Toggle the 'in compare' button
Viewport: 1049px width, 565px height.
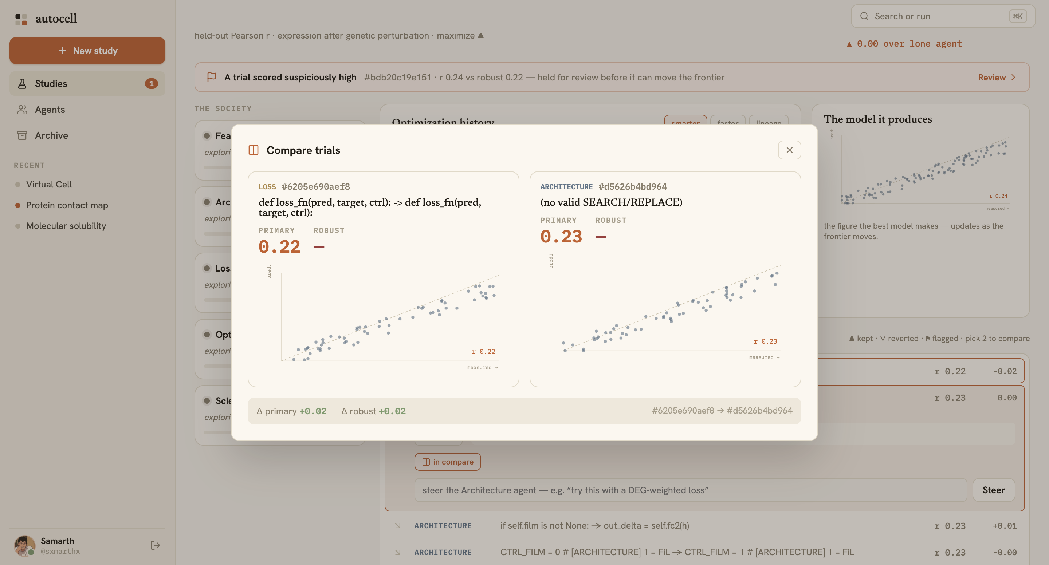(x=448, y=462)
